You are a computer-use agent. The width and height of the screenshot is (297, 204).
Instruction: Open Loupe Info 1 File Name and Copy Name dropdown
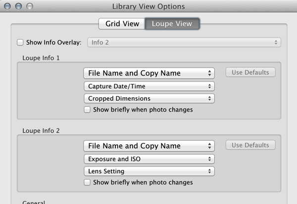point(148,73)
